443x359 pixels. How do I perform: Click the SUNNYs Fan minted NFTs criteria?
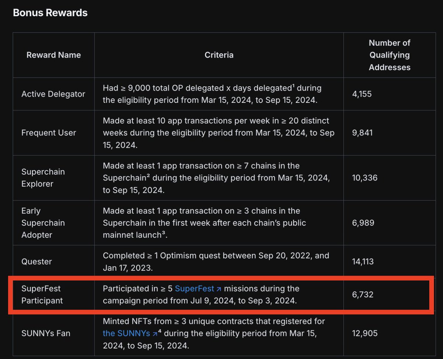[214, 334]
